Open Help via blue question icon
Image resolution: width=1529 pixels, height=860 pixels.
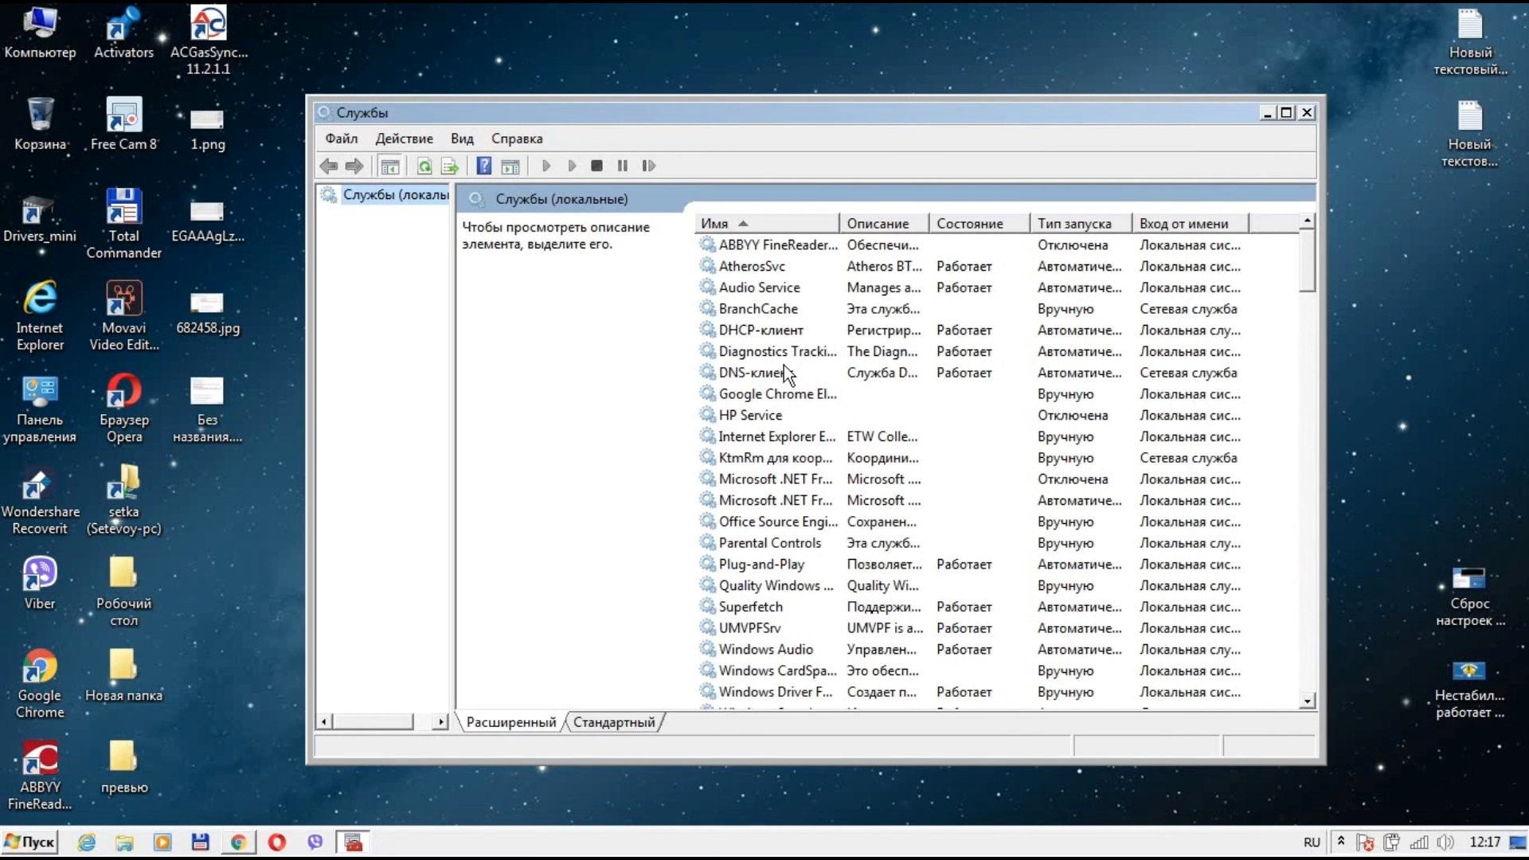click(483, 166)
